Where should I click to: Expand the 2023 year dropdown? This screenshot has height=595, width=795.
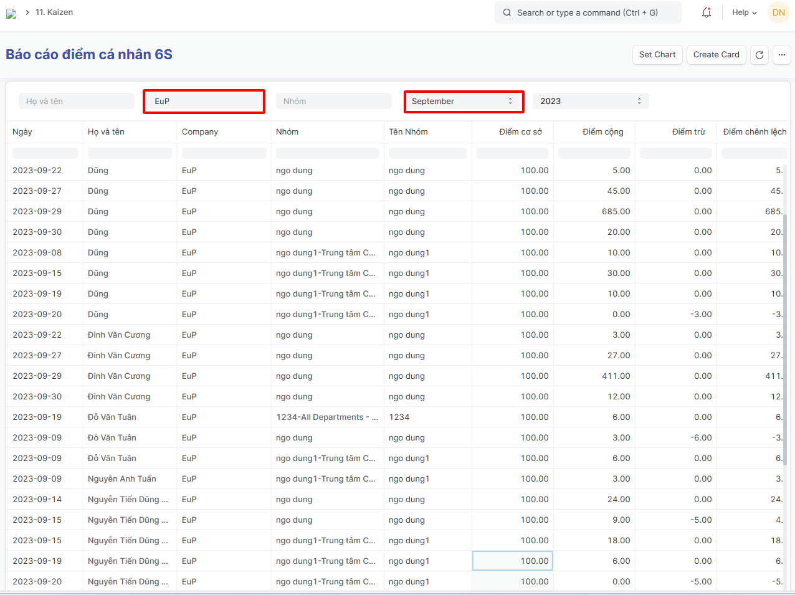[x=591, y=101]
